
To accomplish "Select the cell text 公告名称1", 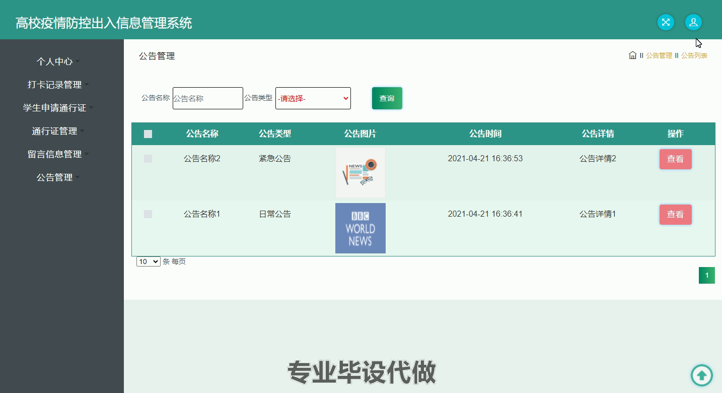I will pos(202,214).
